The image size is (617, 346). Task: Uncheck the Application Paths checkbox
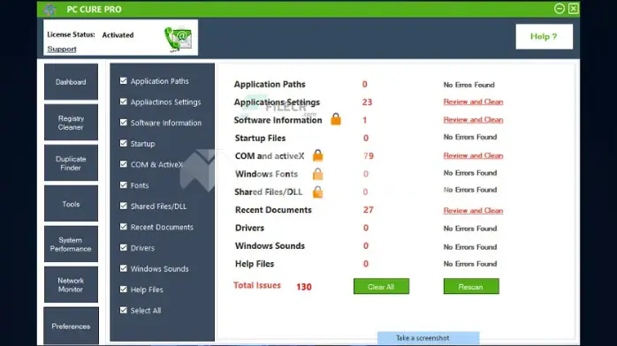[124, 80]
